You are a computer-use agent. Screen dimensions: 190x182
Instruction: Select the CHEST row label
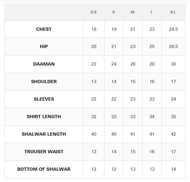click(x=44, y=29)
